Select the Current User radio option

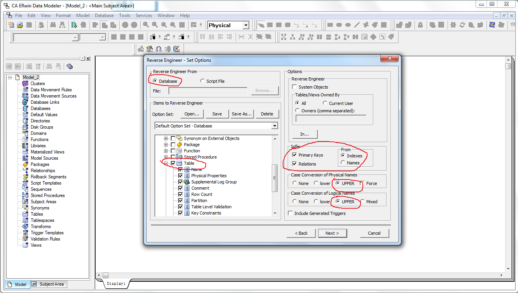[325, 103]
